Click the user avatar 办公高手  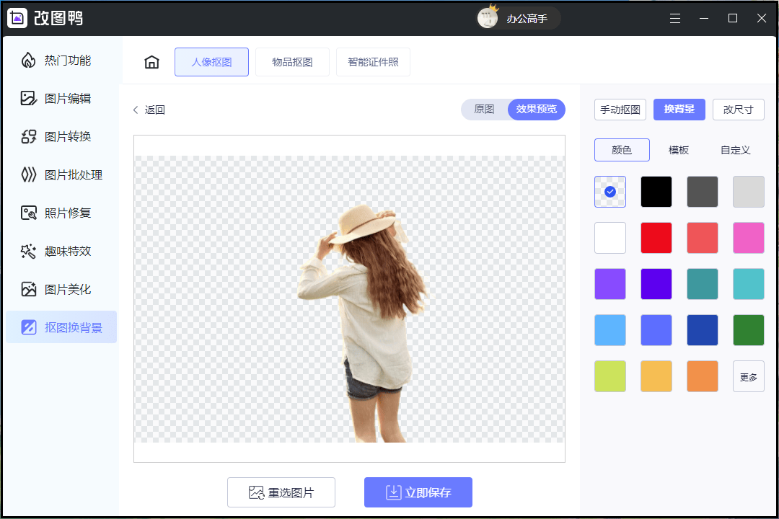click(x=488, y=18)
